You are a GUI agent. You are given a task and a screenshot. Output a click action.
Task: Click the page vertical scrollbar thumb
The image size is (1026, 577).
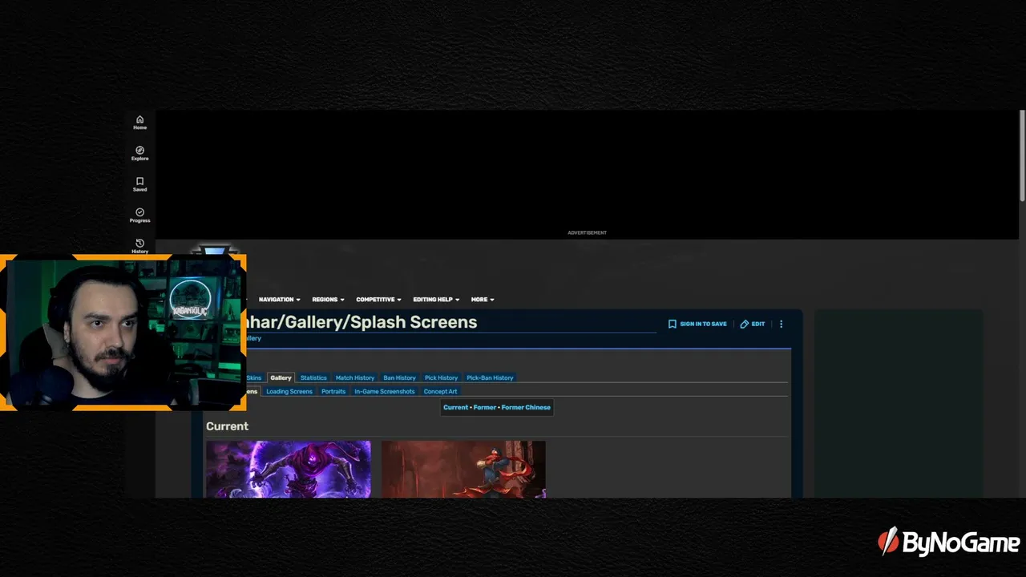(x=1022, y=156)
